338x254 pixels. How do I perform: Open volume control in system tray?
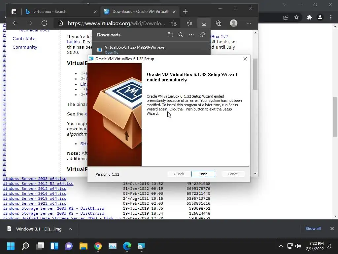pyautogui.click(x=298, y=246)
